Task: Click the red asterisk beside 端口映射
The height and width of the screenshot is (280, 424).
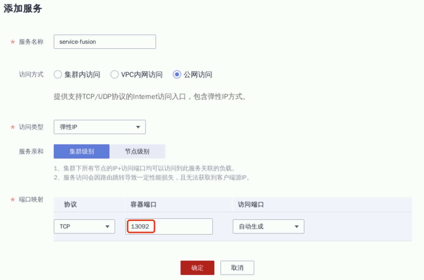Action: pos(13,199)
